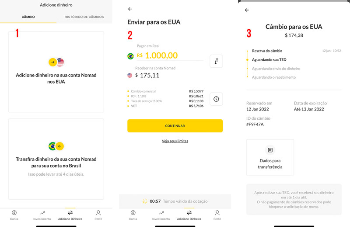Tap the transfer to Brazil arrow icon

(x=60, y=146)
